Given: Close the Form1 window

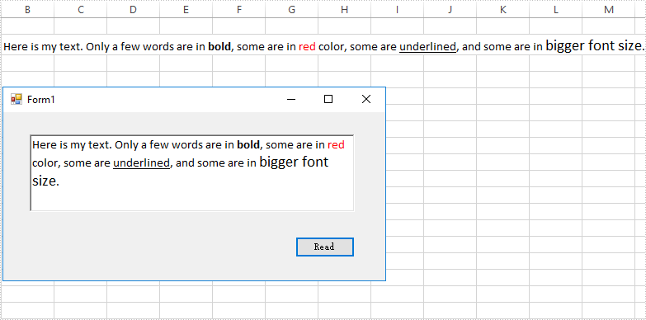Looking at the screenshot, I should coord(365,99).
